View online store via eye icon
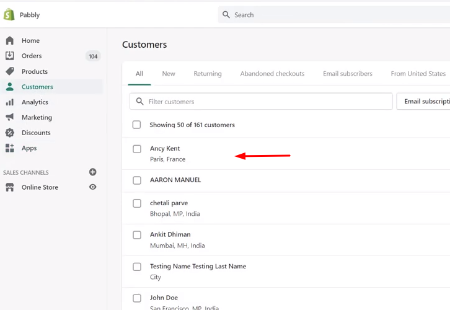This screenshot has width=450, height=310. click(x=93, y=187)
